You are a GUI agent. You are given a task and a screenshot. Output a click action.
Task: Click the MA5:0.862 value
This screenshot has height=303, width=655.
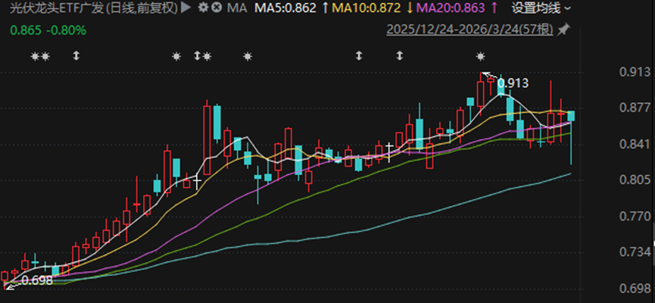click(x=286, y=8)
